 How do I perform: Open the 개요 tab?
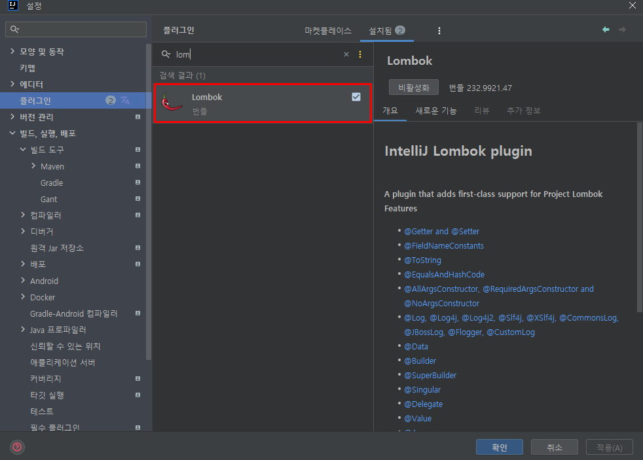[x=390, y=111]
